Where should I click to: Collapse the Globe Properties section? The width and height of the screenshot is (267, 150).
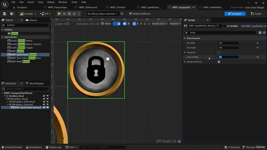tap(185, 38)
